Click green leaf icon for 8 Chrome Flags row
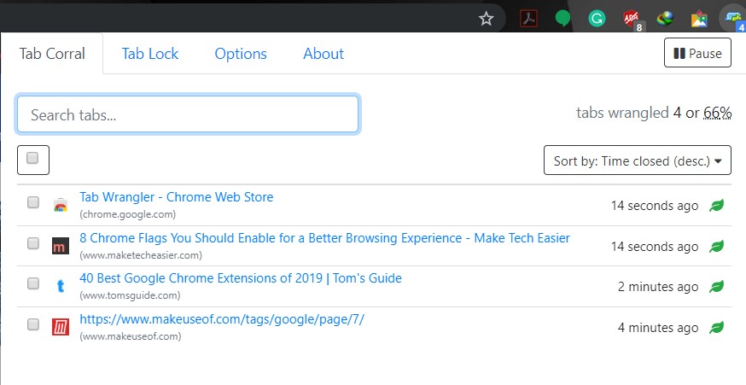 coord(716,246)
